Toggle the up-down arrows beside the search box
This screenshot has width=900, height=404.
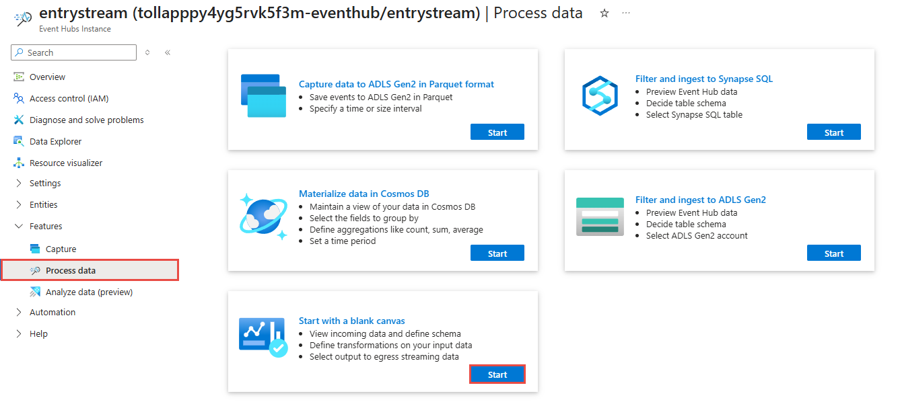click(147, 52)
